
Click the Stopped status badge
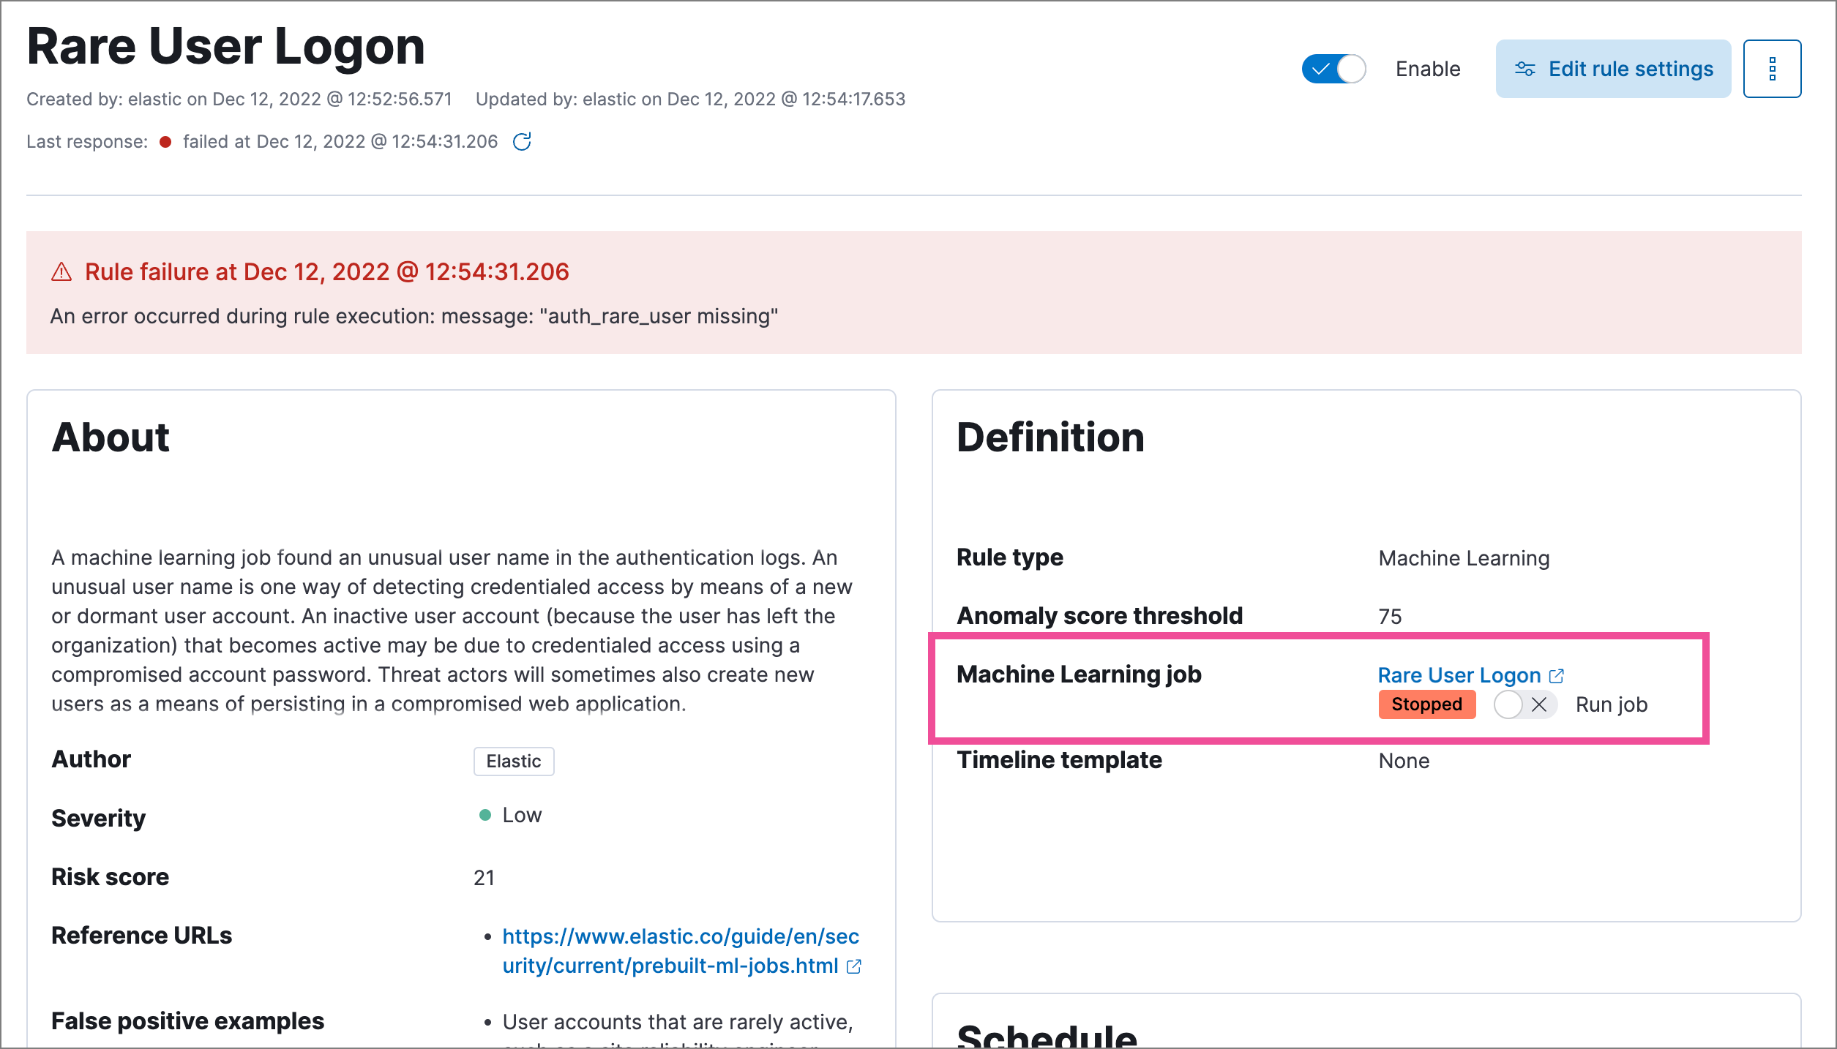coord(1426,704)
